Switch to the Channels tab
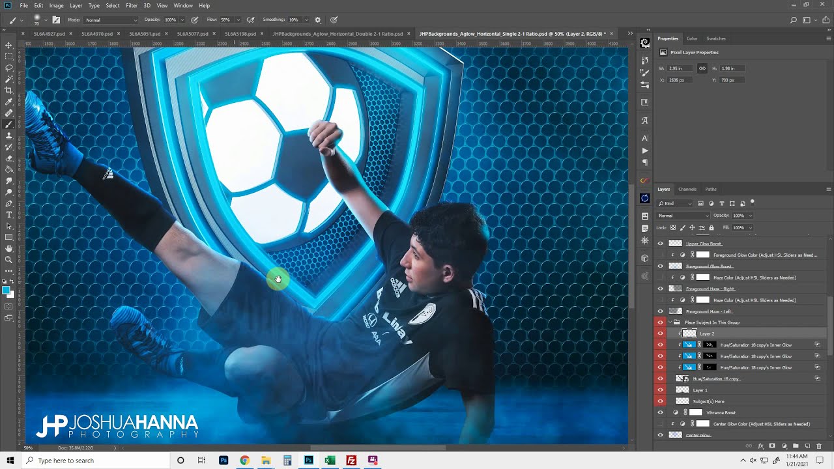Screen dimensions: 834x469 pos(687,190)
